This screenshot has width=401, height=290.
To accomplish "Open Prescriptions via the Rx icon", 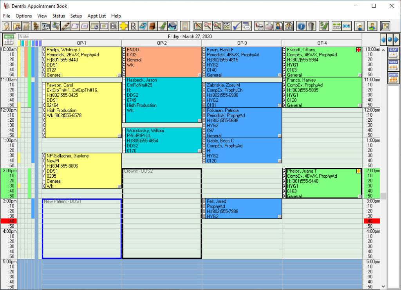I will [134, 26].
